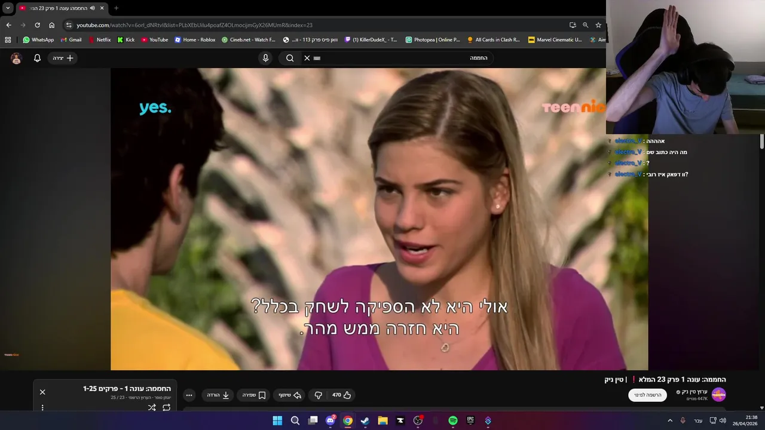Open Spotify from the taskbar
Image resolution: width=765 pixels, height=430 pixels.
[x=453, y=420]
